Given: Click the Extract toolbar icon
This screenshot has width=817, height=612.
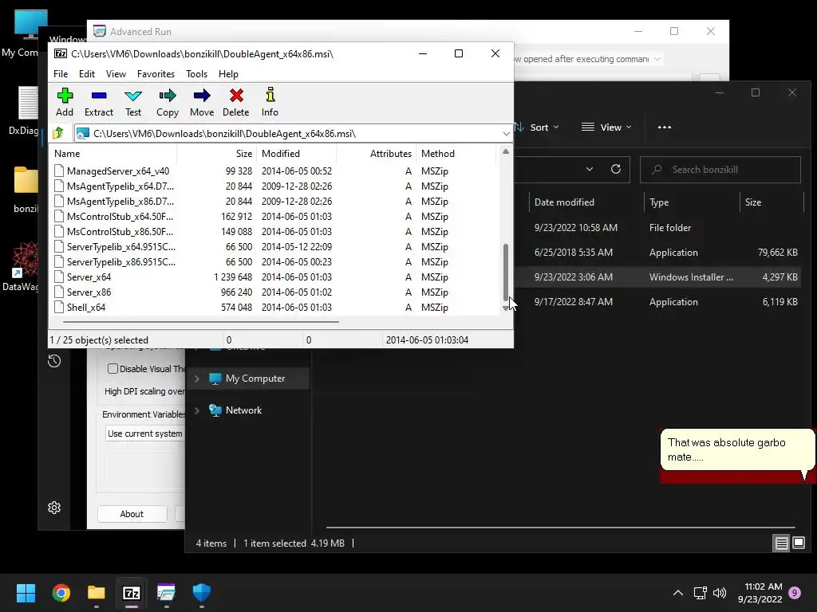Looking at the screenshot, I should click(98, 102).
